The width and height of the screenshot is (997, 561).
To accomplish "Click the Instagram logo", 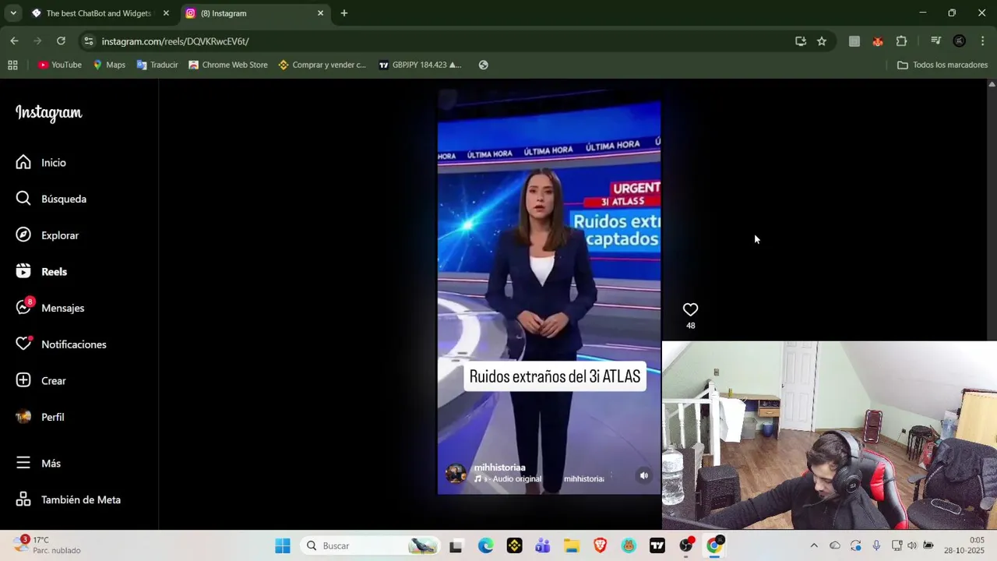I will [x=48, y=113].
